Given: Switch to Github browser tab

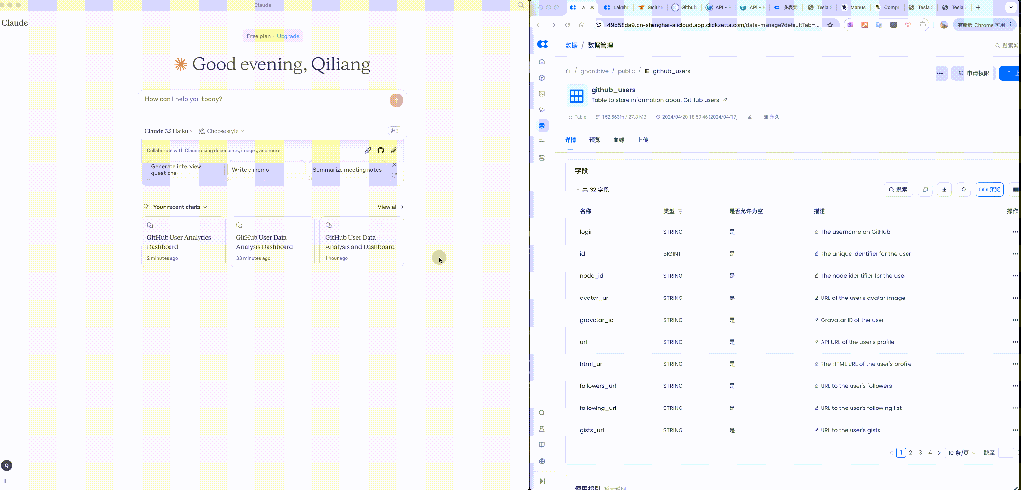Looking at the screenshot, I should (x=684, y=7).
